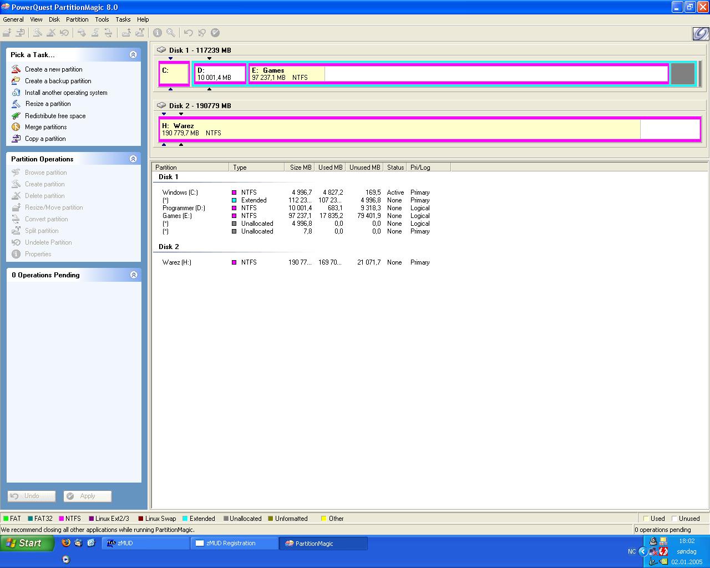Launch Firefox from the quick launch bar
The image size is (710, 568).
(66, 543)
